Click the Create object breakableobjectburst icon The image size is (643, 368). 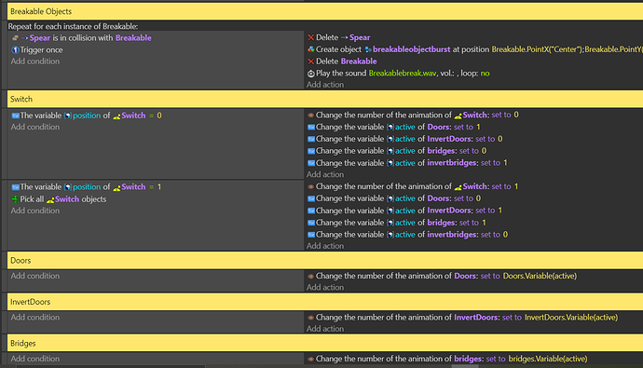click(x=311, y=49)
